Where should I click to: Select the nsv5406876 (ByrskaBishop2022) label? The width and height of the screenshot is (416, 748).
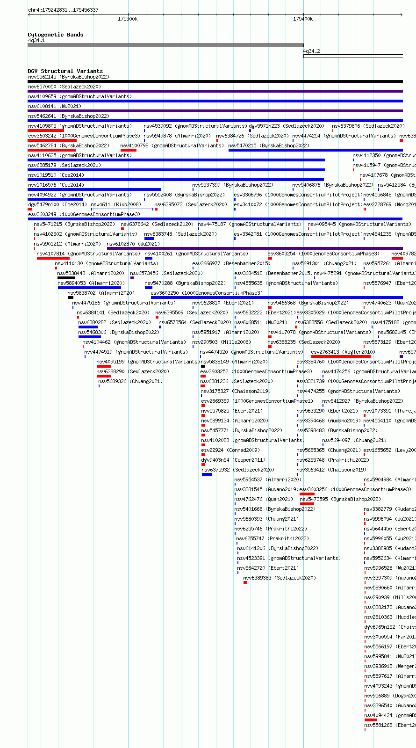333,185
